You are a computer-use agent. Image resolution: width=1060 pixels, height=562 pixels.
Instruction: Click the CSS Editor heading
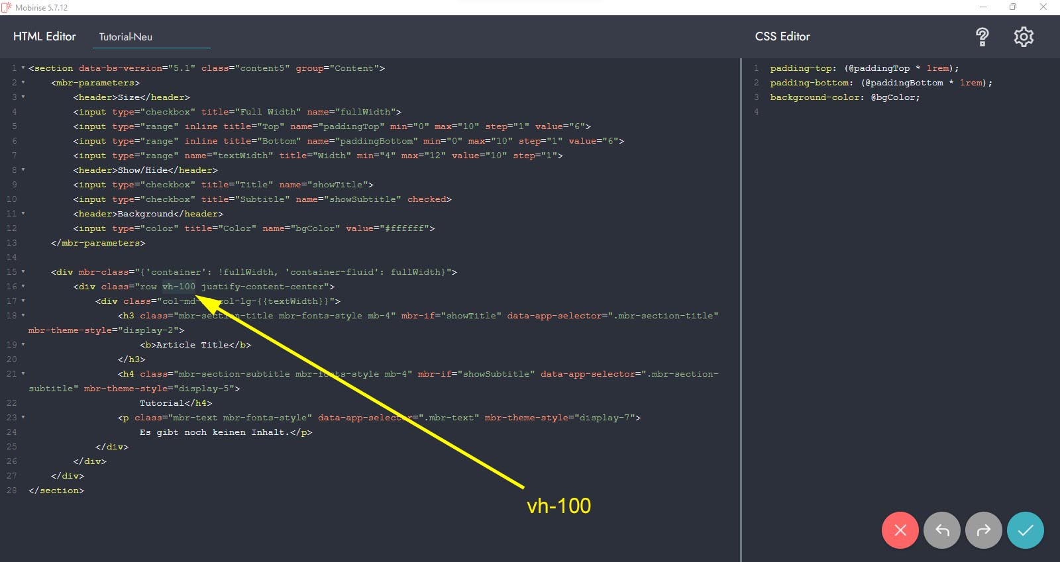tap(782, 37)
